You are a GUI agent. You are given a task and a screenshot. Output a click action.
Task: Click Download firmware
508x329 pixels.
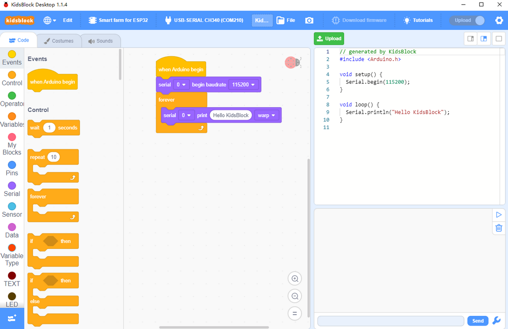(359, 20)
